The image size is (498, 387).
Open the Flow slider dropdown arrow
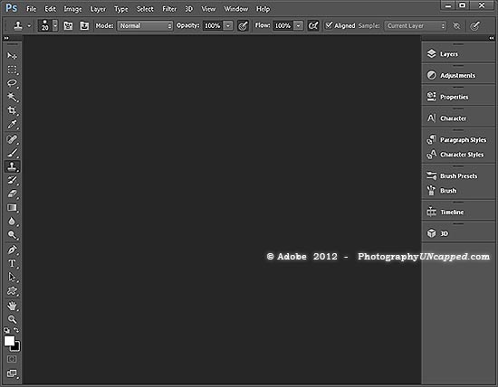point(298,25)
